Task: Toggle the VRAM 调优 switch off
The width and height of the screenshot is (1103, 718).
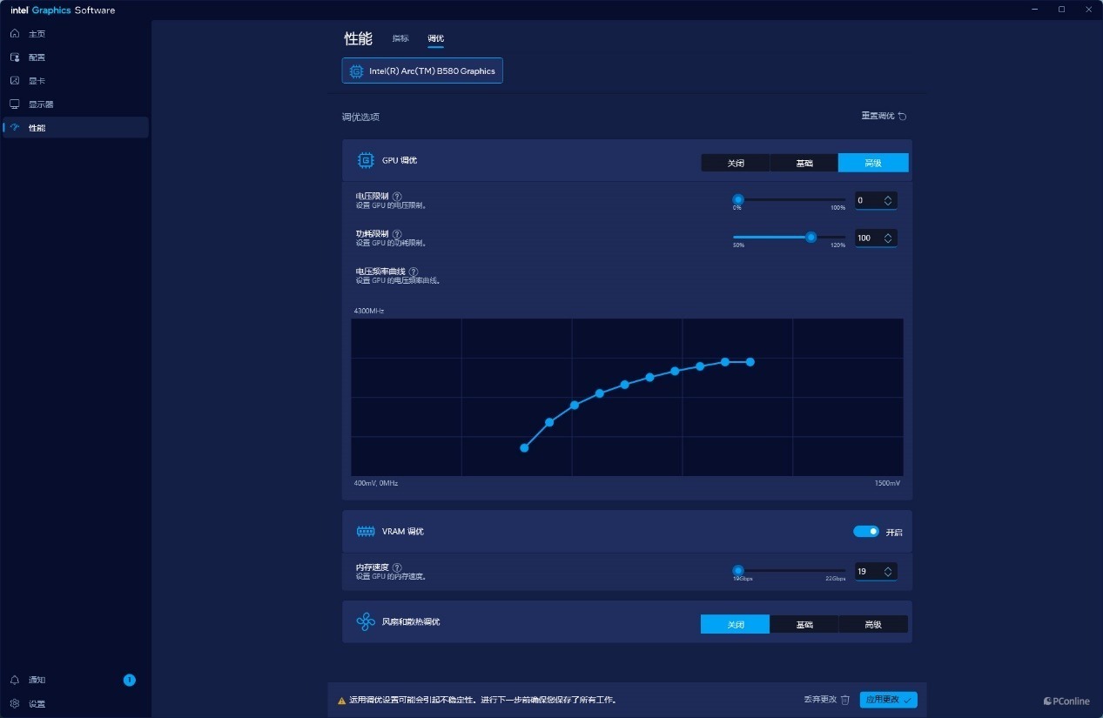Action: (866, 532)
